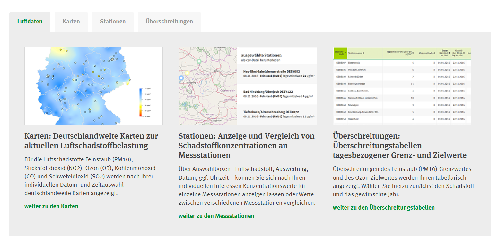Open the Stationen tab

(x=113, y=22)
